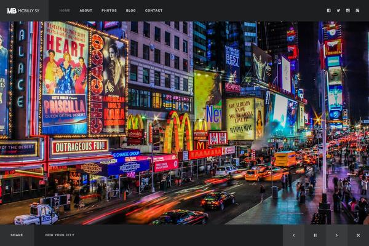
Task: Click the MB McBilly Sy logo
Action: [x=23, y=10]
